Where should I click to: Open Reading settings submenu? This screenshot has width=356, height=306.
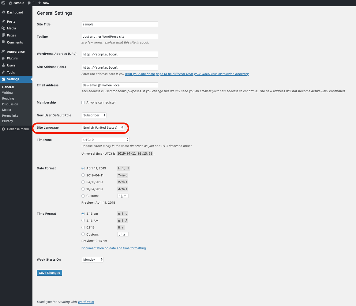point(8,98)
